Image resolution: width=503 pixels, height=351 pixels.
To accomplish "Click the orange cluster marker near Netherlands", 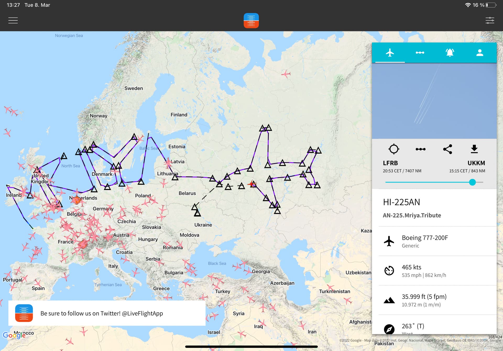I will (77, 200).
